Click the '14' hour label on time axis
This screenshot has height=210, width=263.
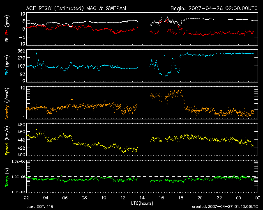pos(142,198)
